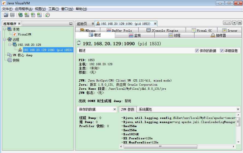The image size is (243, 153).
Task: Open the 应用程序 menu
Action: tap(24, 9)
